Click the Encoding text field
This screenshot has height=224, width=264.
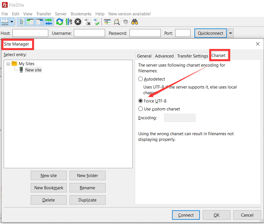tap(180, 118)
